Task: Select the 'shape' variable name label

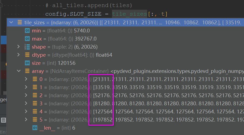Action: tap(39, 47)
